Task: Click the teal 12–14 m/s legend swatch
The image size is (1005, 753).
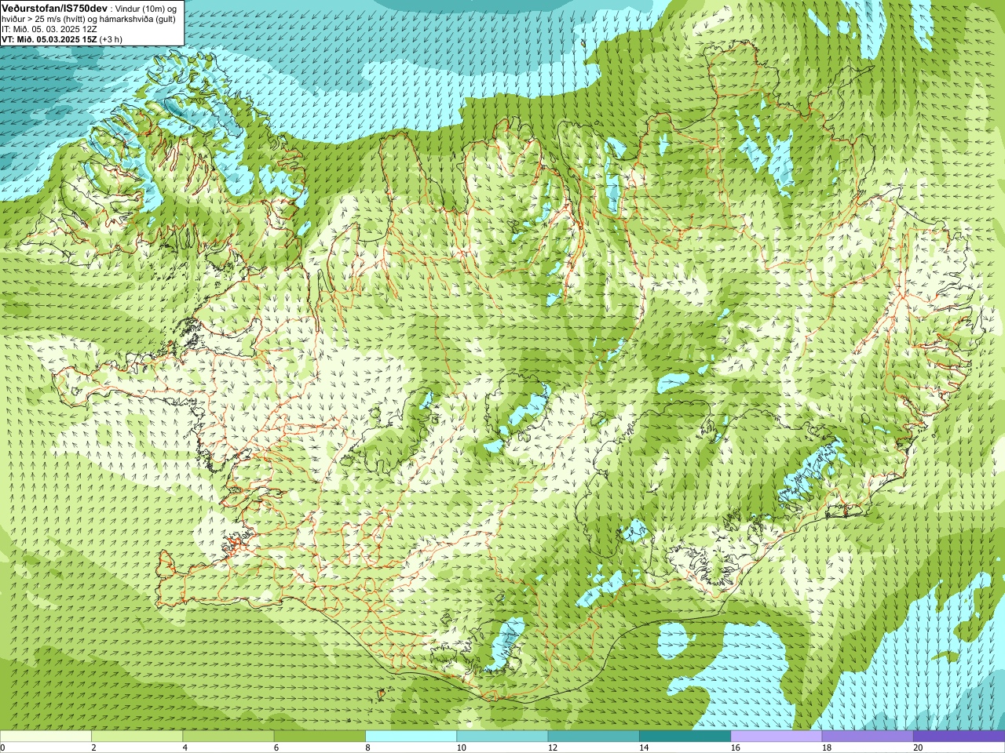Action: pyautogui.click(x=594, y=737)
